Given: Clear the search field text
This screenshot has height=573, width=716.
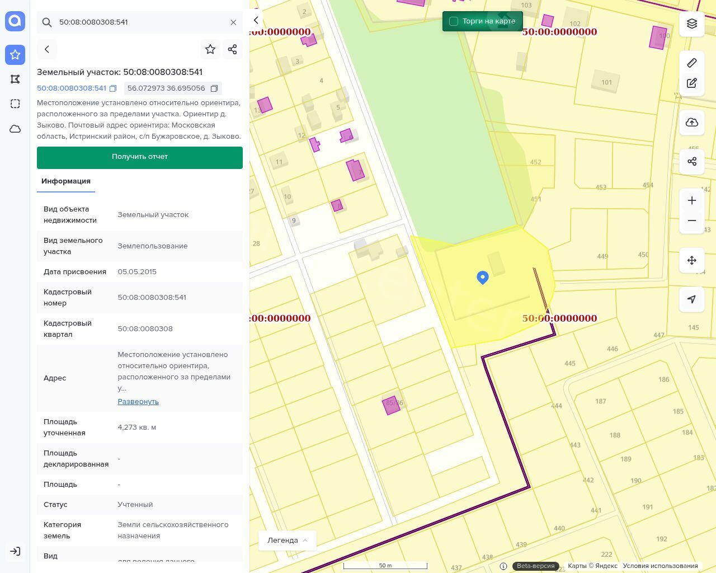Looking at the screenshot, I should (x=233, y=22).
